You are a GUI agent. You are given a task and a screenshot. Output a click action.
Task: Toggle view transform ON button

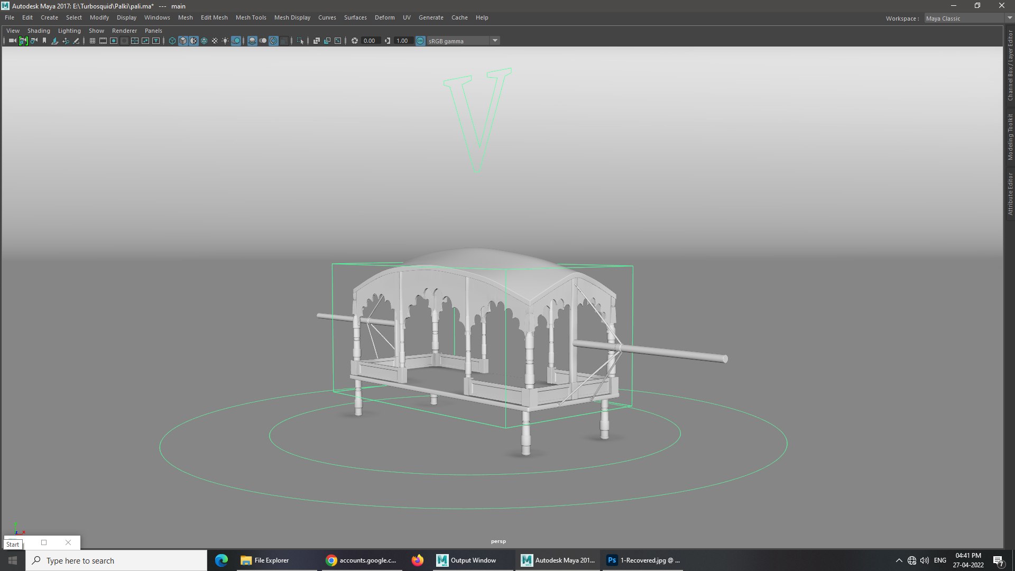click(420, 41)
